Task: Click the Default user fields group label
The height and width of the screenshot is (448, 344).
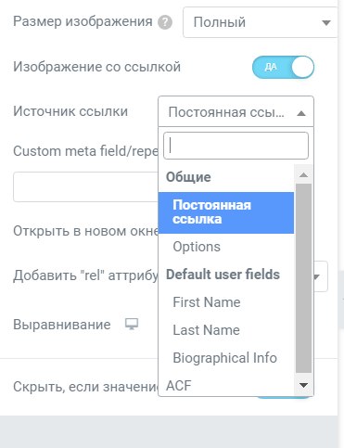Action: coord(223,275)
